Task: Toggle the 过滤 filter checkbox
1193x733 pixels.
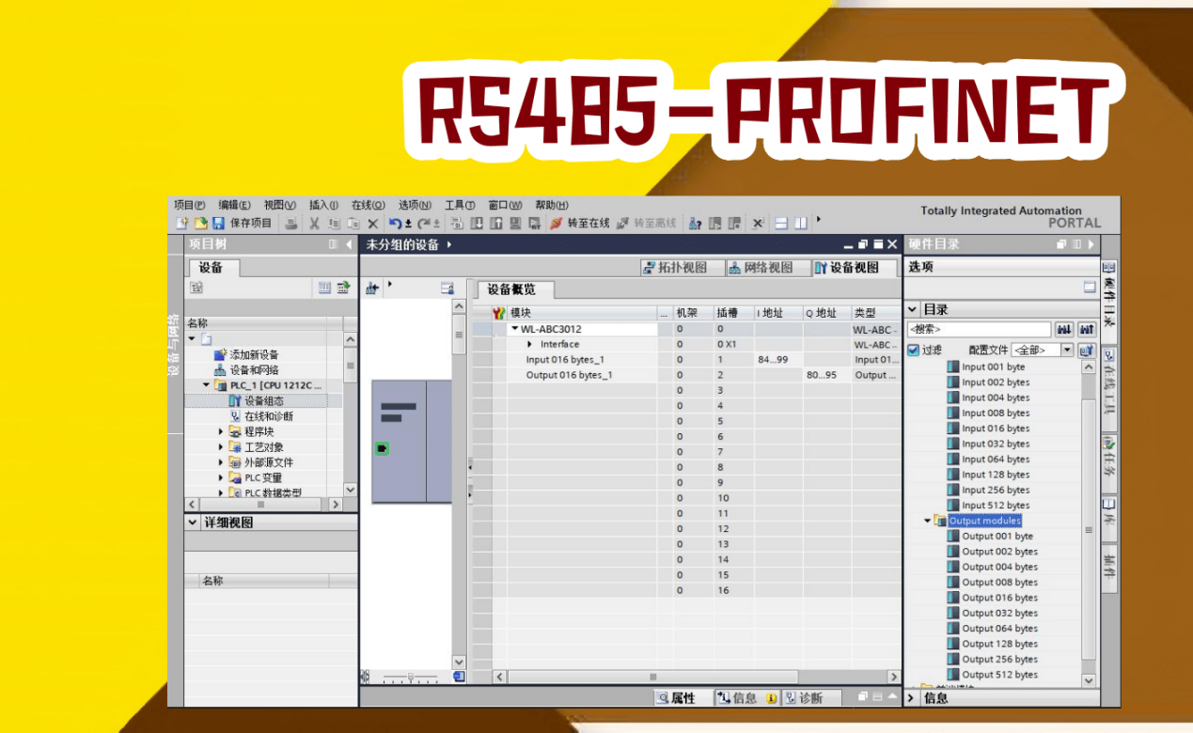Action: [x=913, y=351]
